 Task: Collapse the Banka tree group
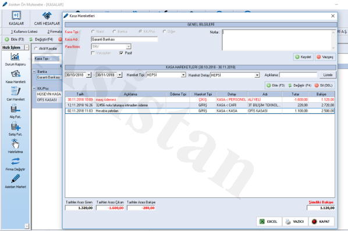tap(34, 72)
